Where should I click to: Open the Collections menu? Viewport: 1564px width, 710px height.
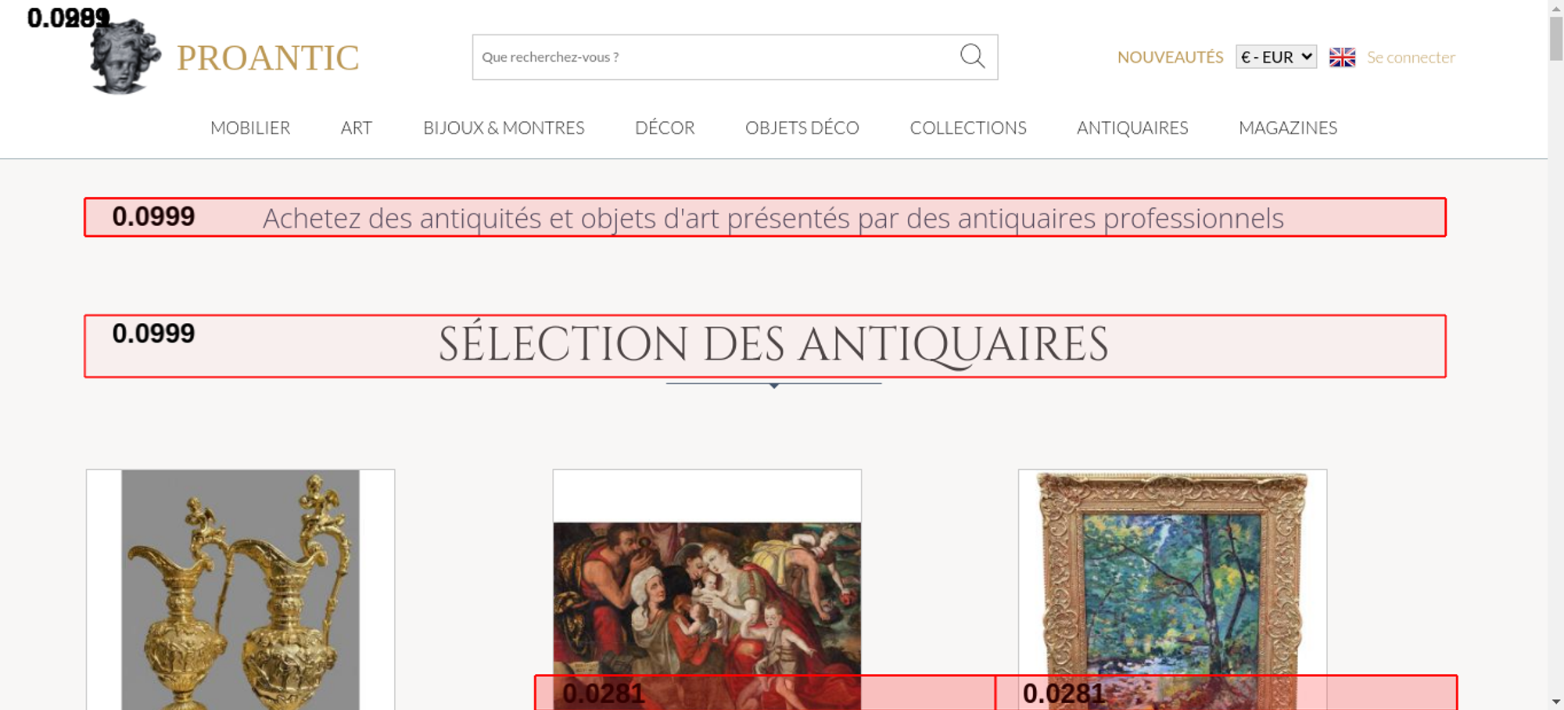[967, 127]
